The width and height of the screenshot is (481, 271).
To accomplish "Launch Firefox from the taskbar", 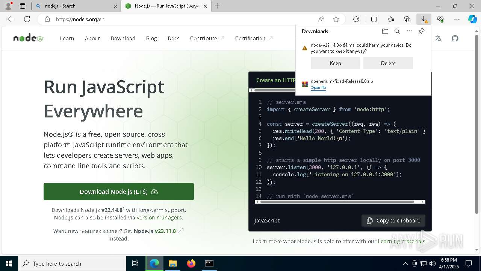I will coord(191,263).
